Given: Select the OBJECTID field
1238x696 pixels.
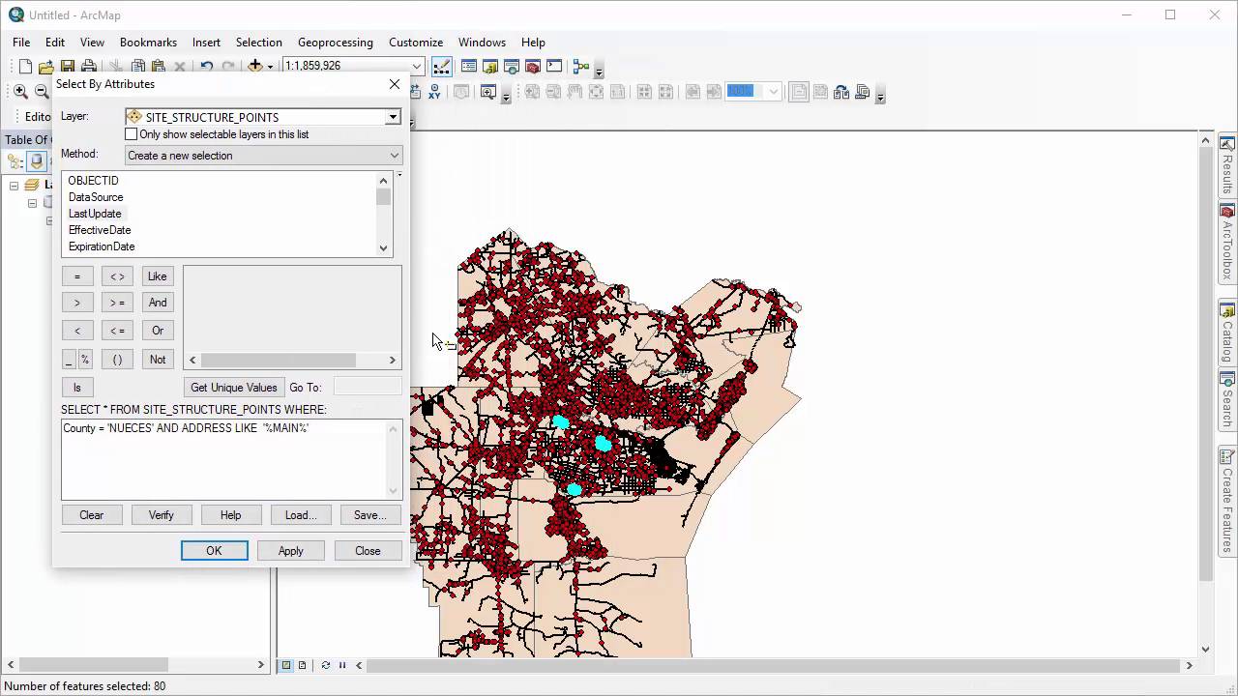Looking at the screenshot, I should 94,181.
